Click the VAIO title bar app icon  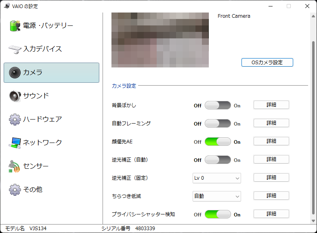pyautogui.click(x=7, y=6)
